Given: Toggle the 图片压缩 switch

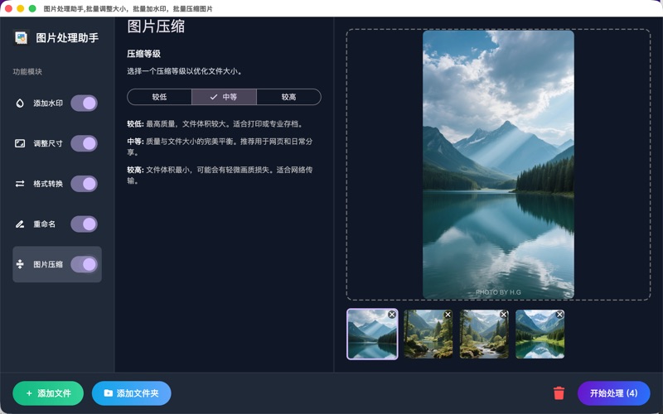Looking at the screenshot, I should point(85,264).
